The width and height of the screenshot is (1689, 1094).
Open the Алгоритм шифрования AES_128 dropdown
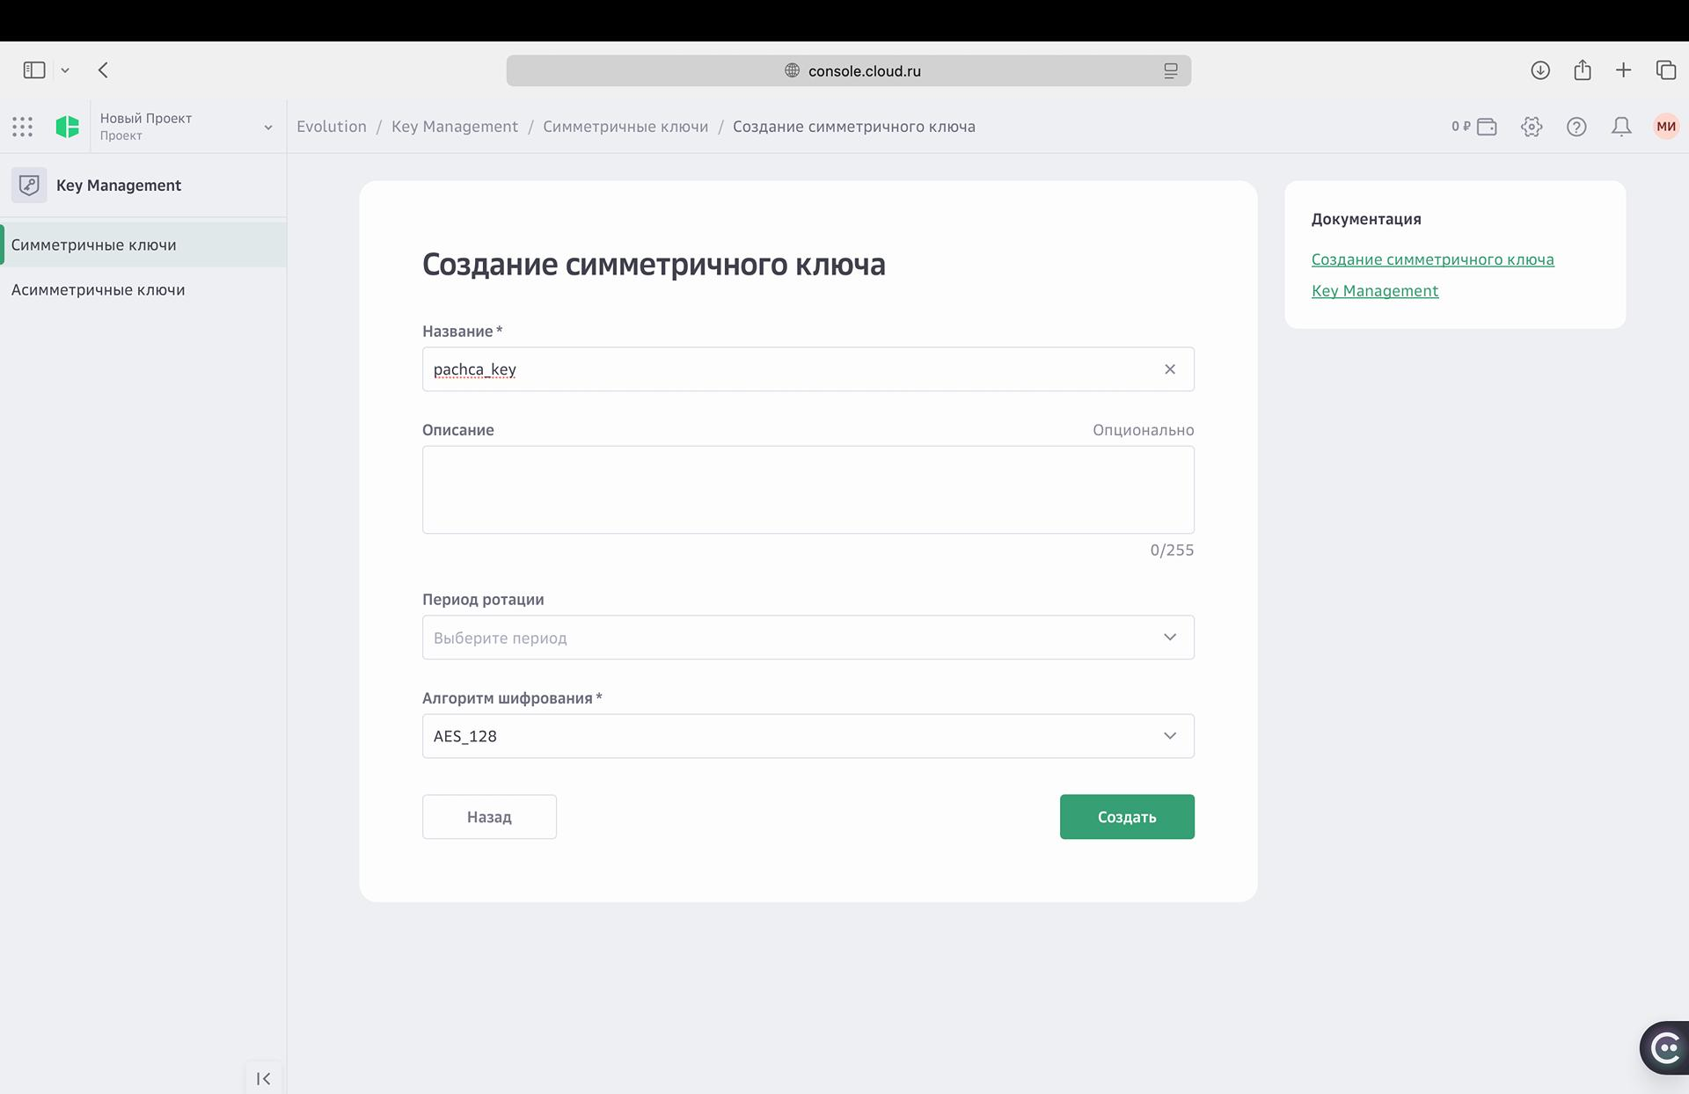point(808,736)
